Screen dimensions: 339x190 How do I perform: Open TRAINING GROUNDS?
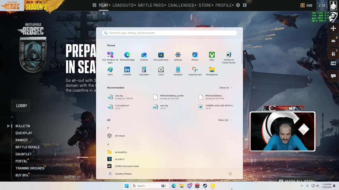coord(30,168)
